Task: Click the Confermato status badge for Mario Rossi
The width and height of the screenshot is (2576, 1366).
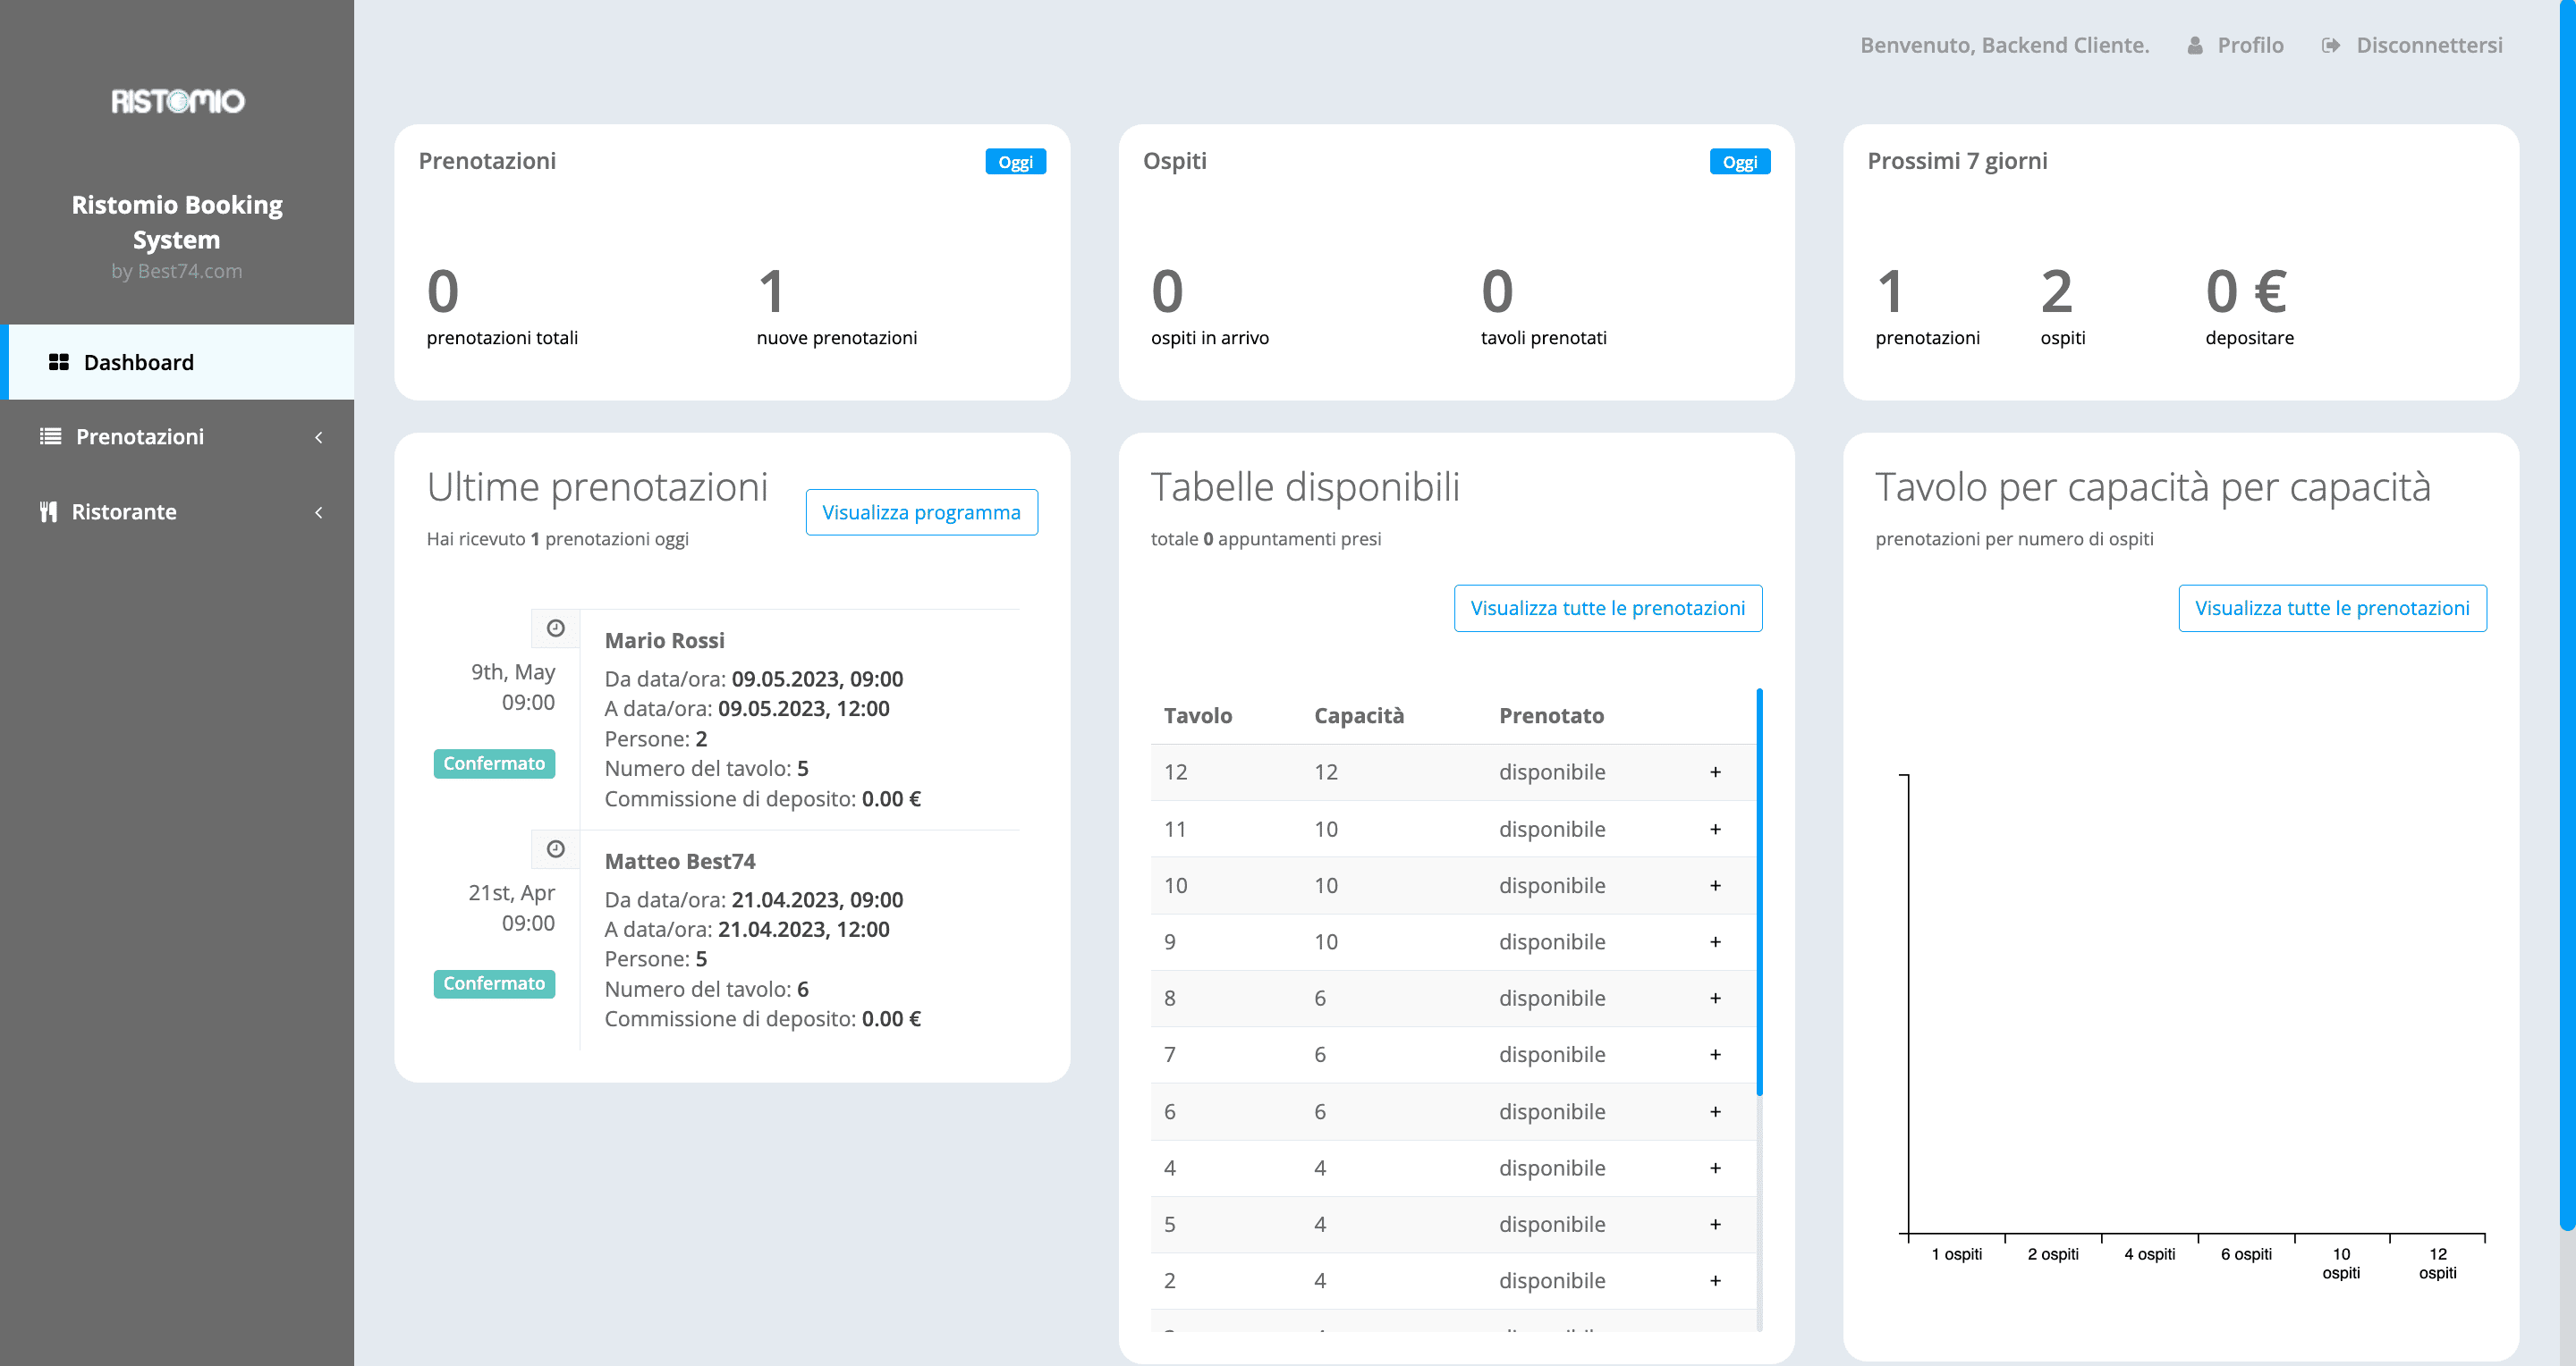Action: pyautogui.click(x=494, y=763)
